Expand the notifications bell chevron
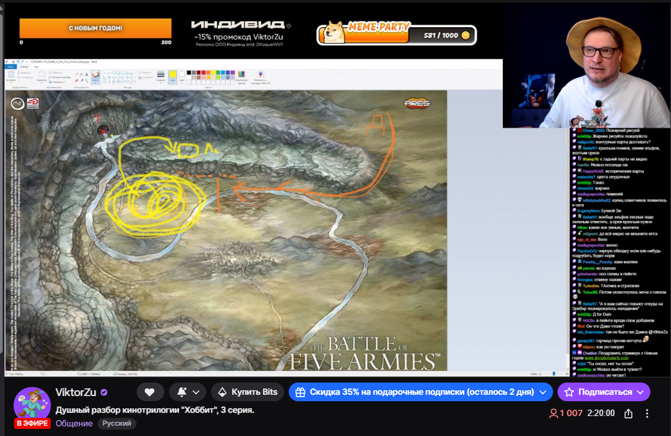 196,392
